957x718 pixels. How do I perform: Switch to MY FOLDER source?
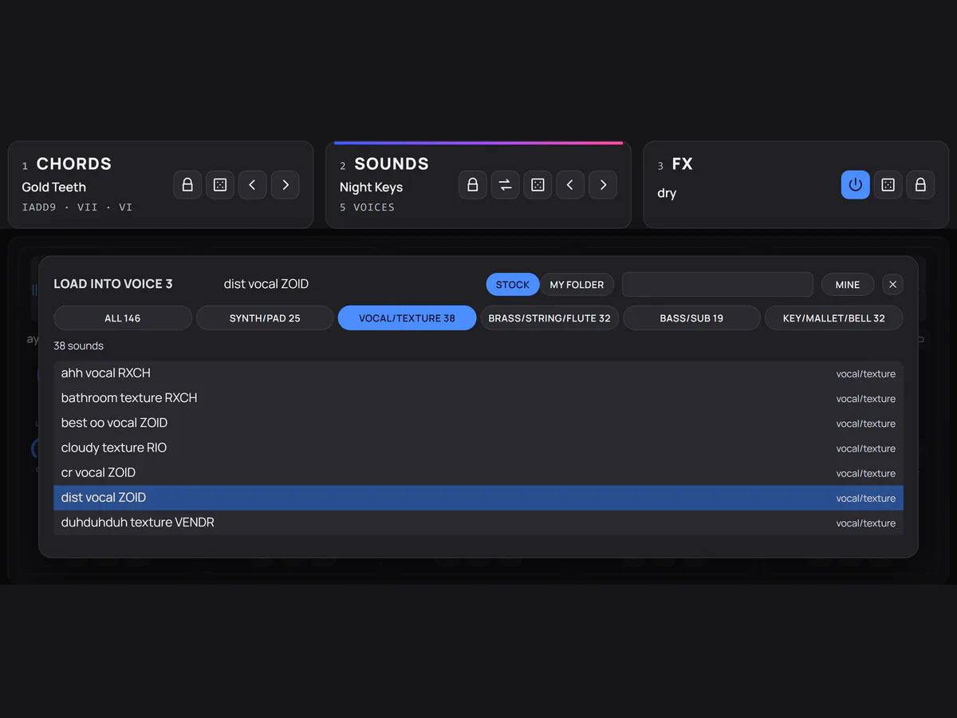[x=577, y=285]
